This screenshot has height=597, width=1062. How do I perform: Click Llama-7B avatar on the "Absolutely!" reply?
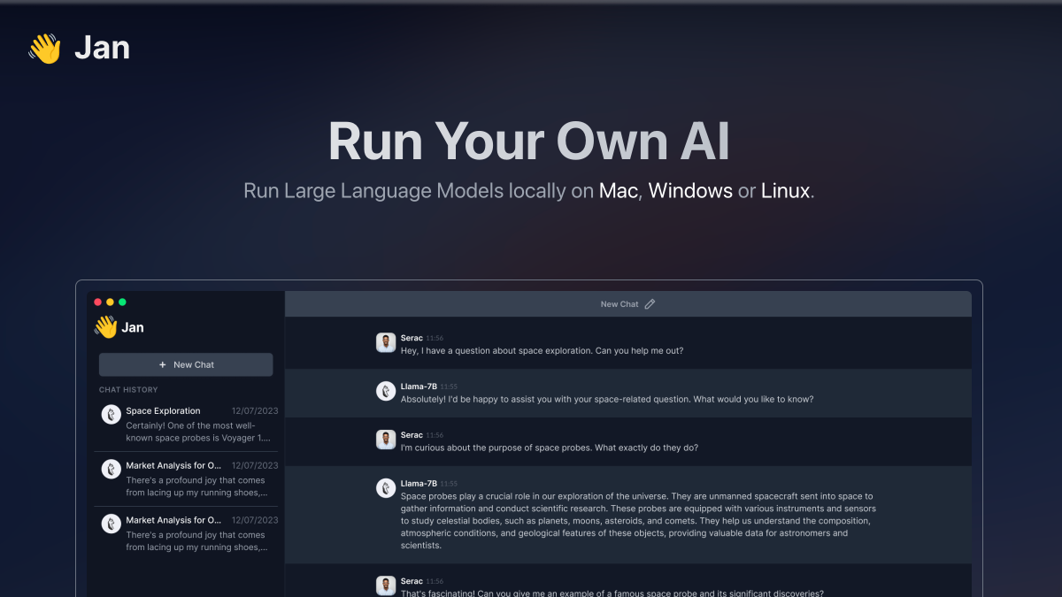(386, 391)
